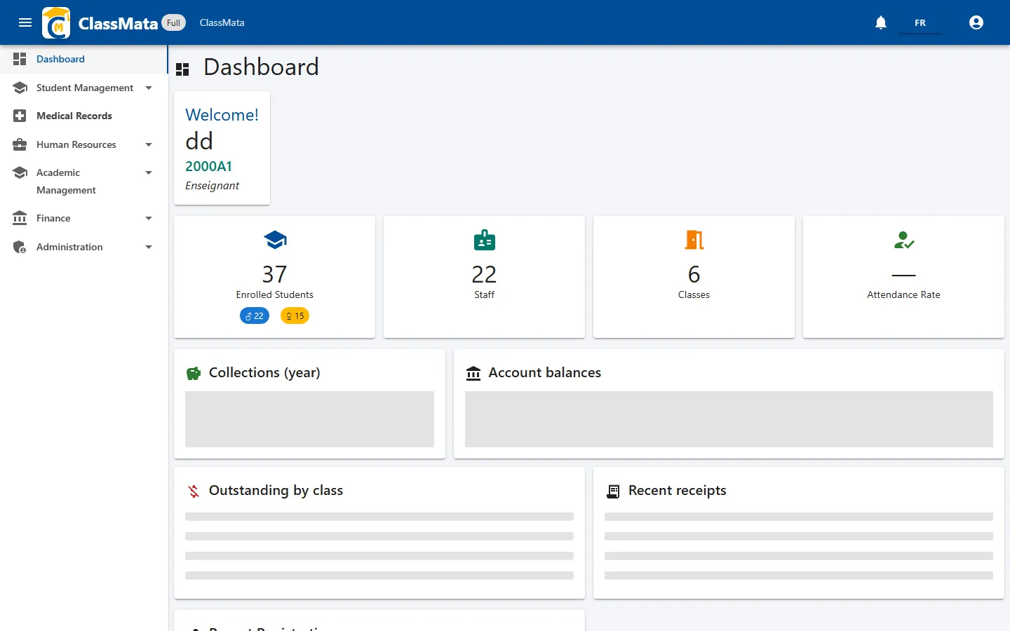1010x631 pixels.
Task: Click the Medical Records plus icon
Action: pos(20,116)
